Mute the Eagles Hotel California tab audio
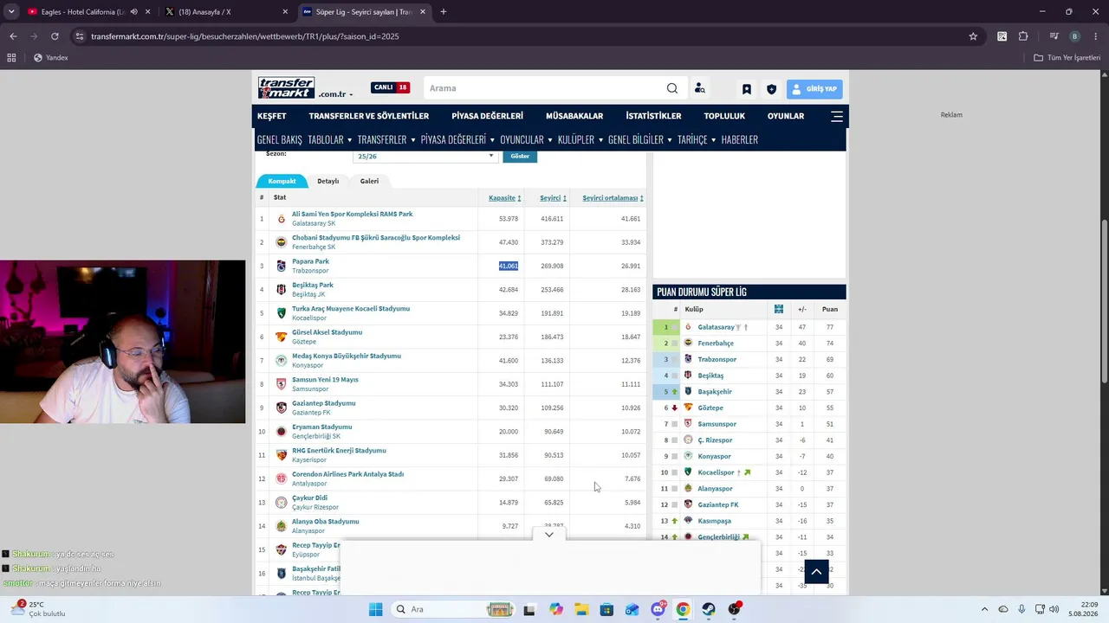Image resolution: width=1109 pixels, height=623 pixels. click(133, 12)
